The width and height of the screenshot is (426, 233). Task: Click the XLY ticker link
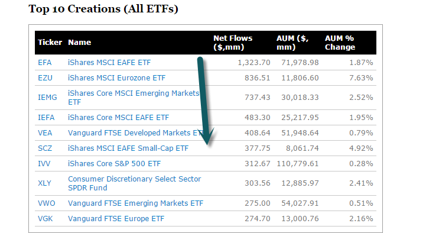44,183
